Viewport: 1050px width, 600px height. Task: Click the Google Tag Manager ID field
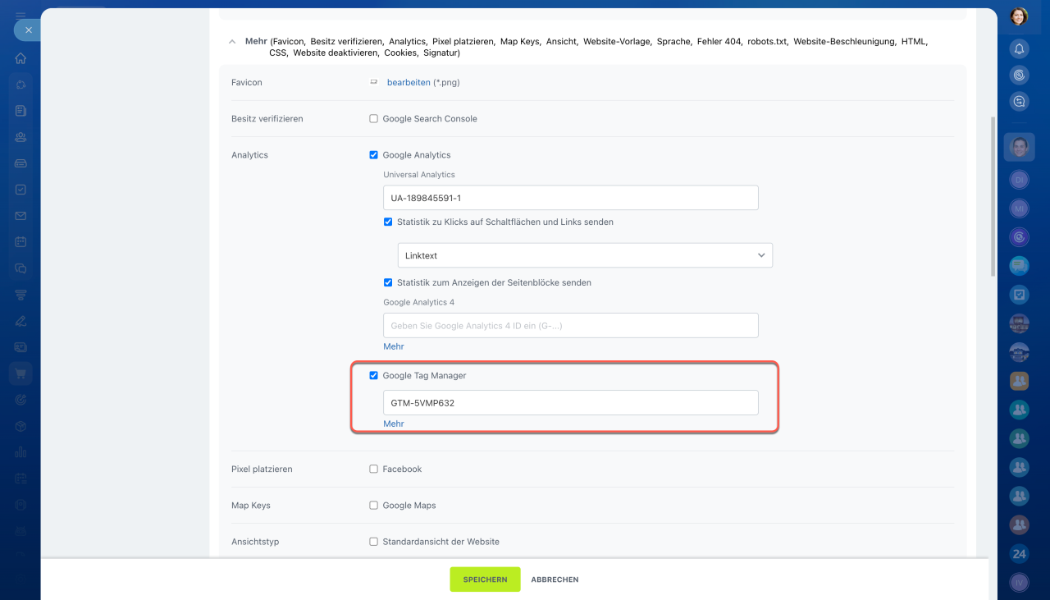tap(571, 402)
